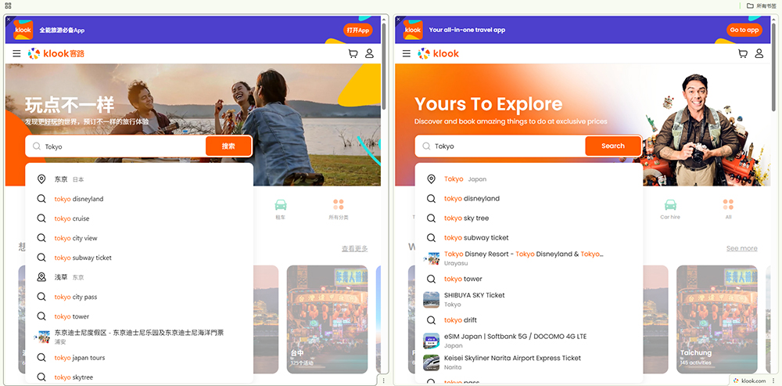Click the klook logo in right window
Viewport: 782px width, 386px height.
(x=439, y=53)
